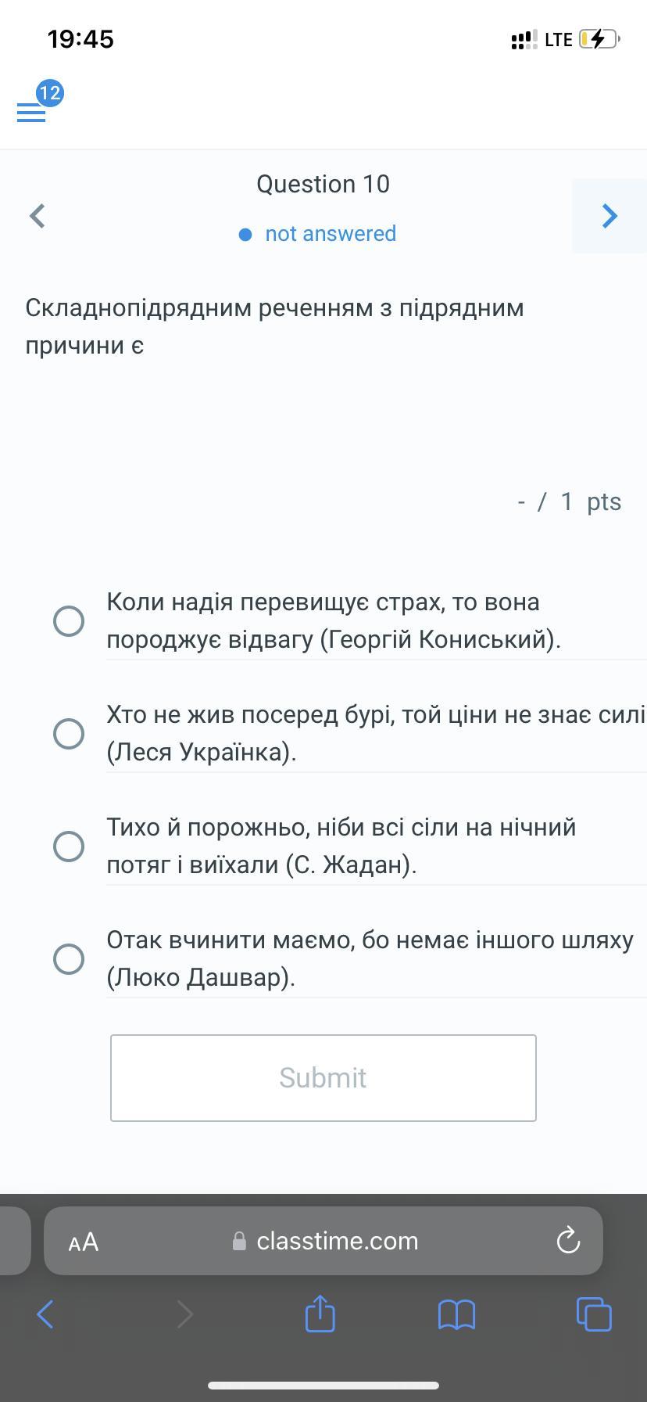Open Safari reader text size AA
This screenshot has height=1402, width=647.
tap(84, 1242)
